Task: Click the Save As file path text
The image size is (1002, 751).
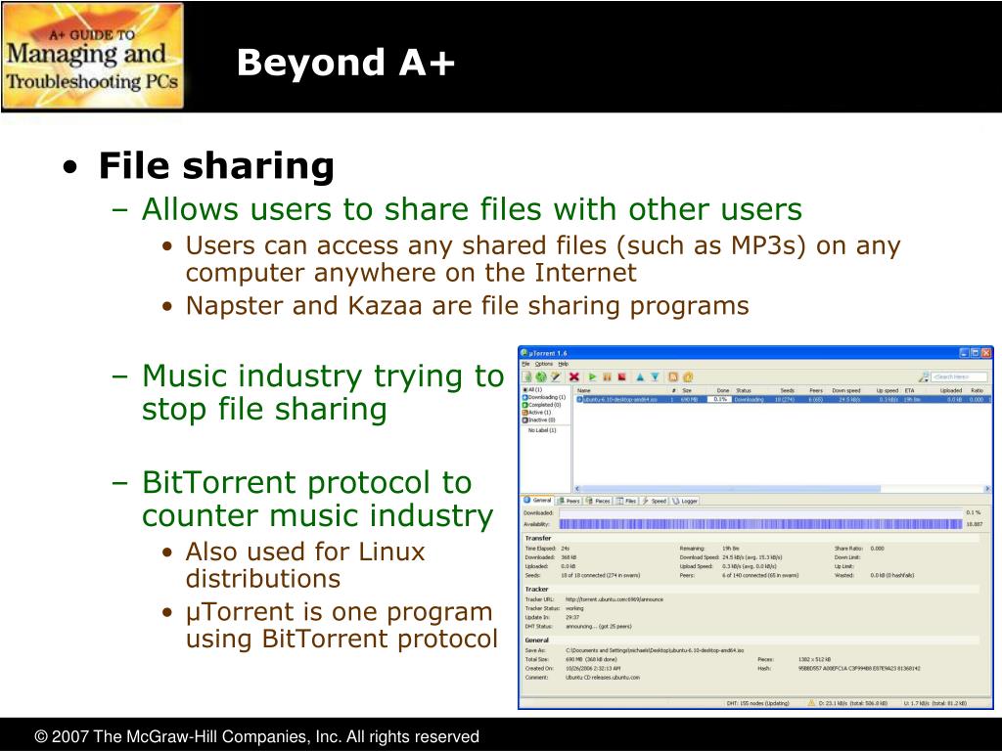Action: pos(655,650)
